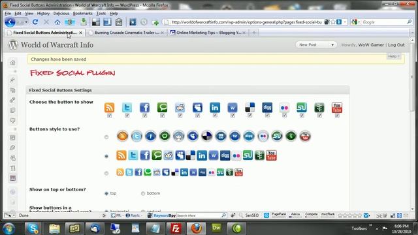Click the World of Warcraft Info site title
This screenshot has height=235, width=418.
tap(57, 45)
